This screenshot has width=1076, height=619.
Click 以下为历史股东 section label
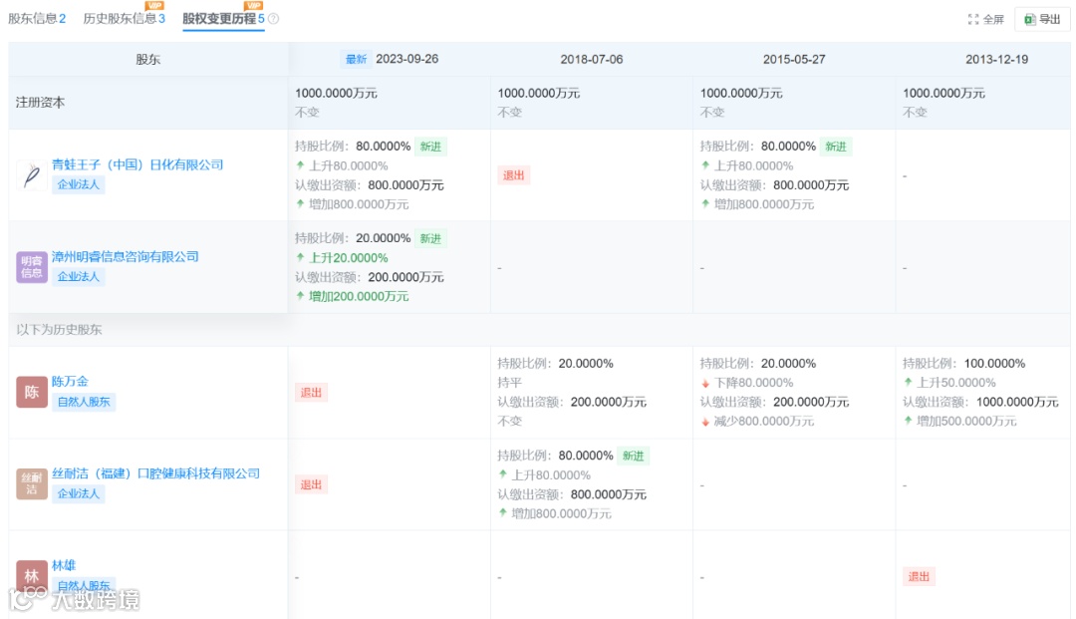click(x=59, y=329)
